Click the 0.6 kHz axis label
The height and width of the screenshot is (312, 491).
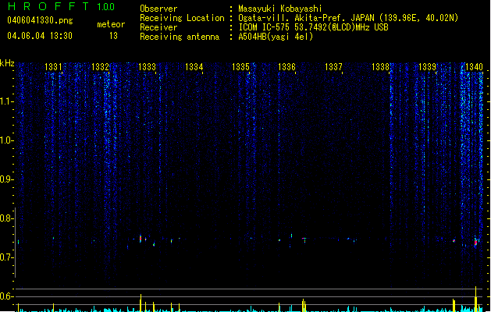[x=6, y=296]
